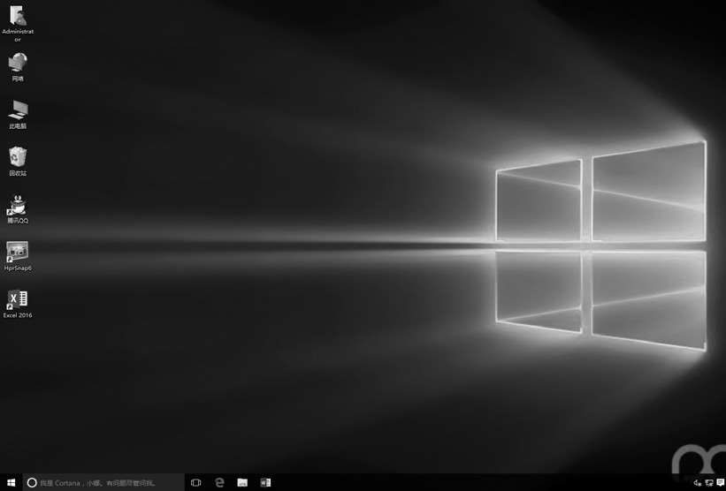
Task: Click the Cortana search box
Action: pos(103,483)
